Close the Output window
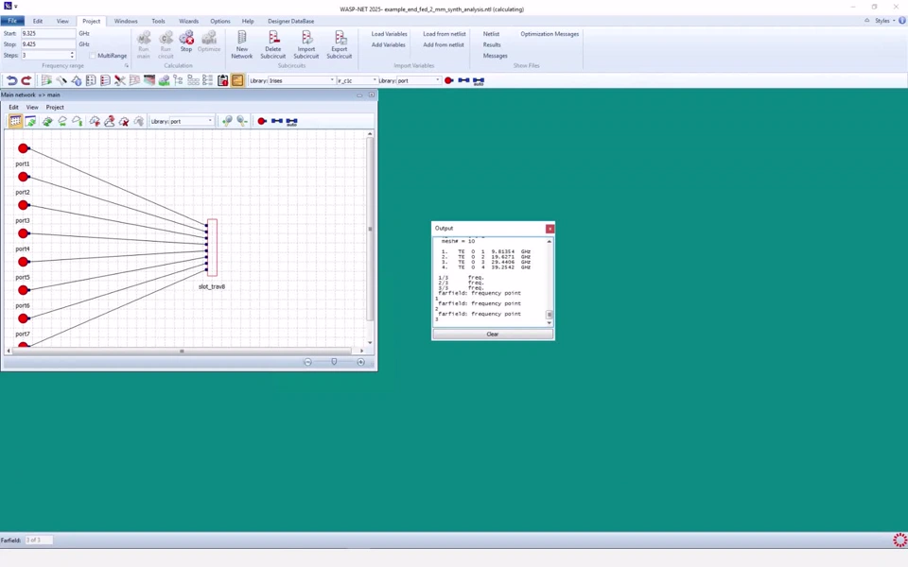Screen dimensions: 908x567 point(550,229)
